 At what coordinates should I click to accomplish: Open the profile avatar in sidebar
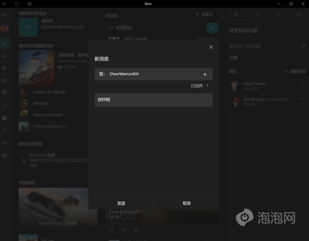coord(5,29)
